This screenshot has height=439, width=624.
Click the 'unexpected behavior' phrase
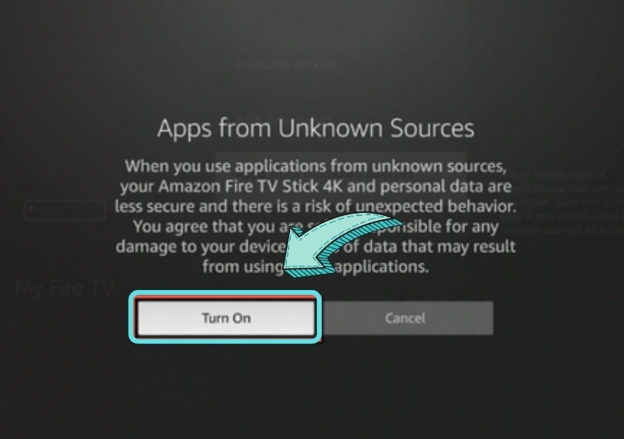436,206
